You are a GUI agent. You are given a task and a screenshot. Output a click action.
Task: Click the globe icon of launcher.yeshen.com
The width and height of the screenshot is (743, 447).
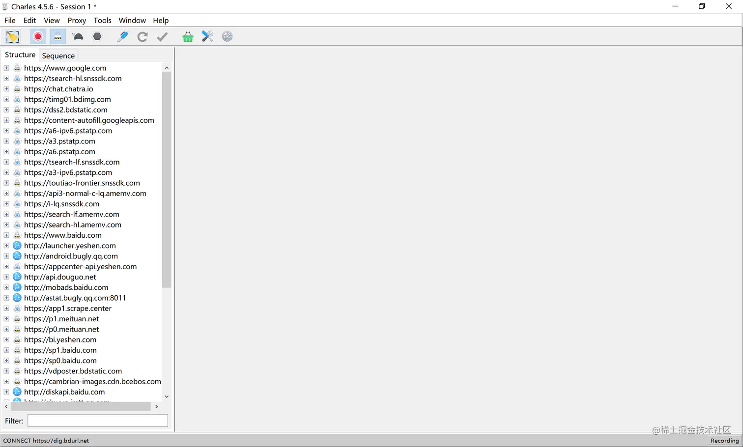17,246
